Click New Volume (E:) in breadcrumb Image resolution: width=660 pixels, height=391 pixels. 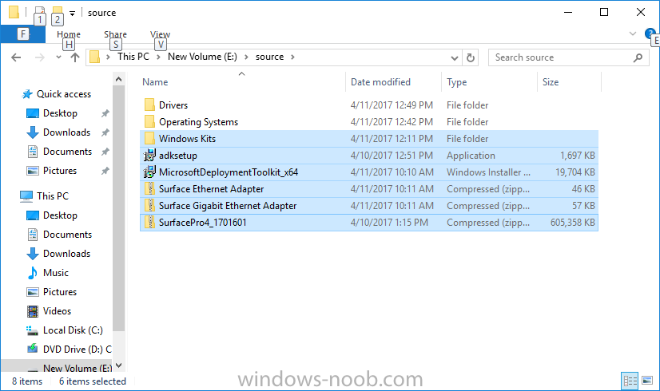coord(202,57)
